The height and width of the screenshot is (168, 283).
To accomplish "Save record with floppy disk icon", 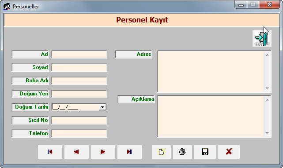I will pyautogui.click(x=205, y=152).
